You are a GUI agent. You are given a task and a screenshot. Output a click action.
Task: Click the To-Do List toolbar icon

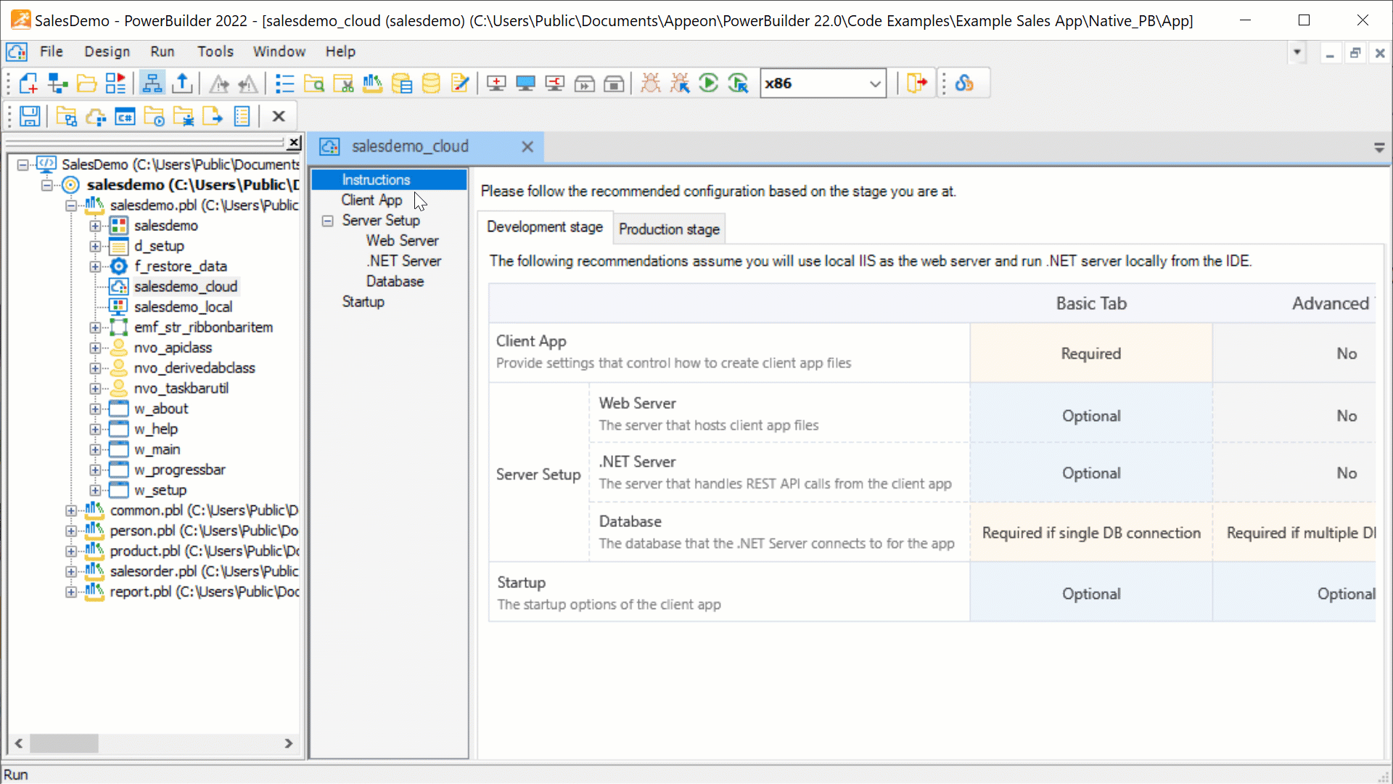pos(284,83)
